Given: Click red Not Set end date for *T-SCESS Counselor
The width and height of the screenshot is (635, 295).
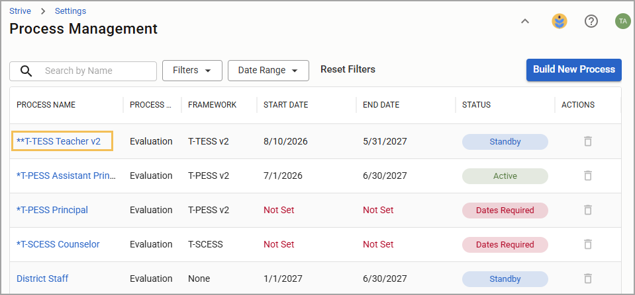Looking at the screenshot, I should 378,244.
